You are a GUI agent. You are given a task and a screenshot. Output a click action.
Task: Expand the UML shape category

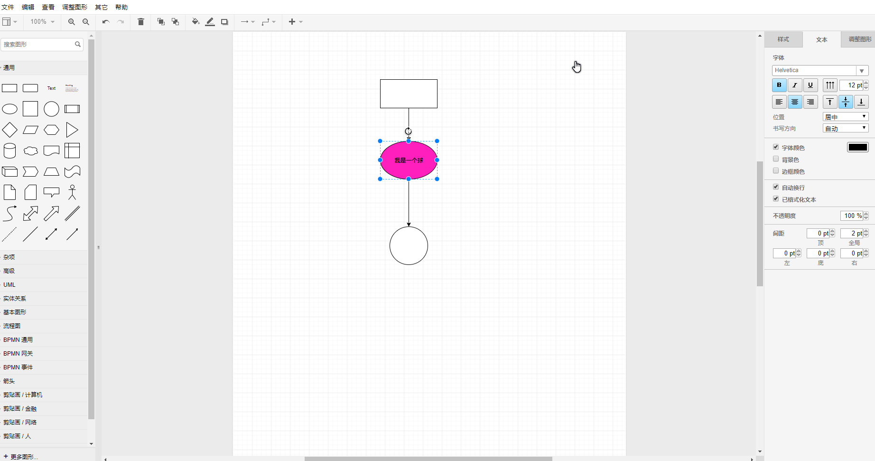click(44, 285)
